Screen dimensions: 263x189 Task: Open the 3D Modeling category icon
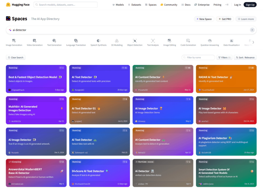point(117,41)
